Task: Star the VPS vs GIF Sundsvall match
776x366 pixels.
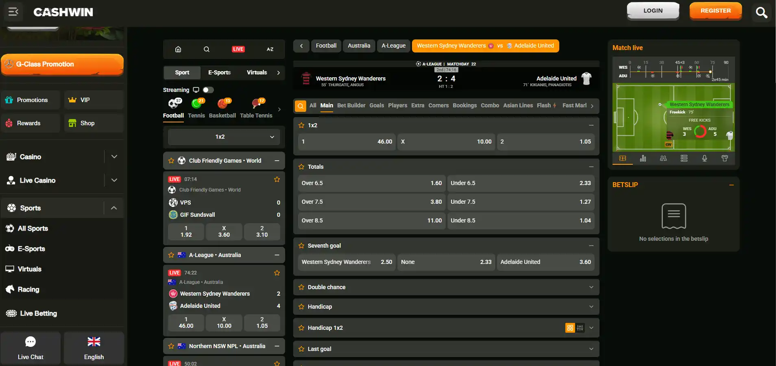Action: coord(277,179)
